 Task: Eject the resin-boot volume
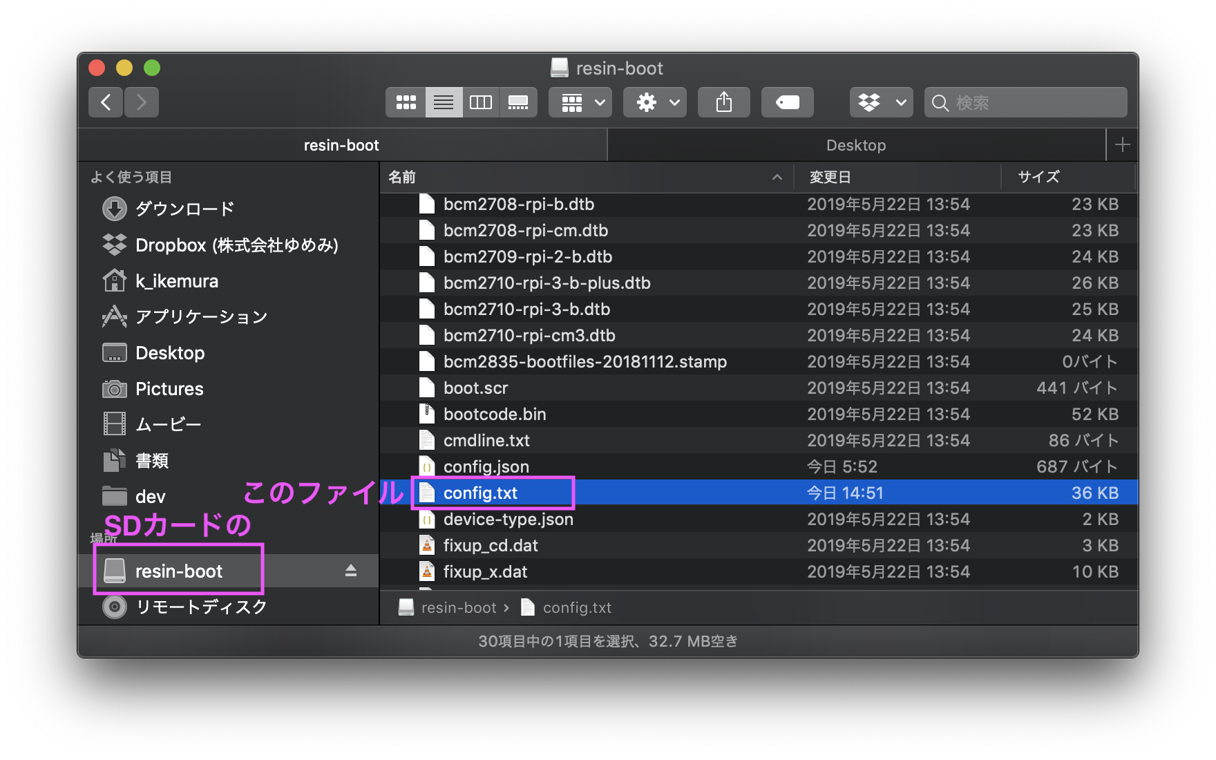pyautogui.click(x=351, y=571)
